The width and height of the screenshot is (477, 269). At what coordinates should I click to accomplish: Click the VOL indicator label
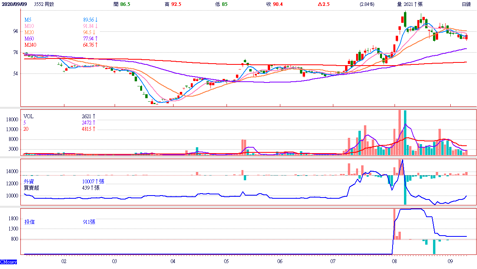click(29, 117)
